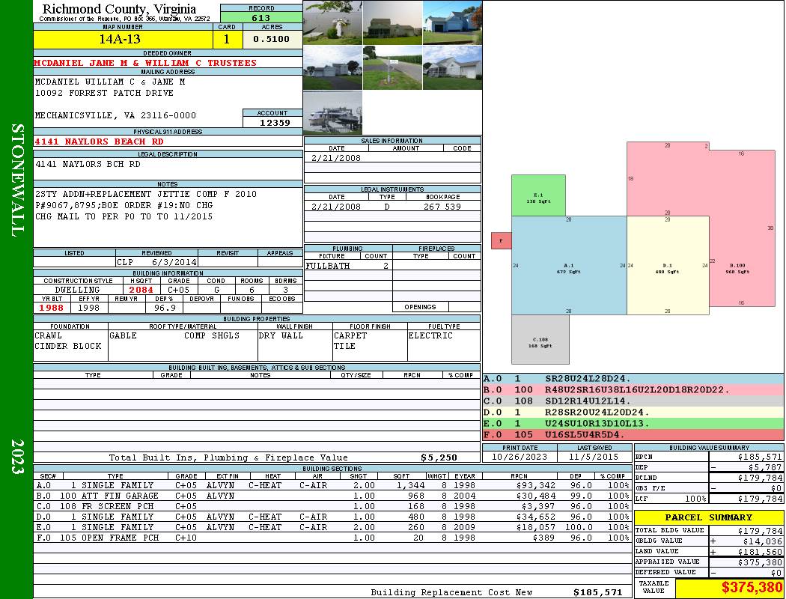Select building section row B.0 ATT FIN GARAGE
Screen dimensions: 786x599
click(332, 496)
